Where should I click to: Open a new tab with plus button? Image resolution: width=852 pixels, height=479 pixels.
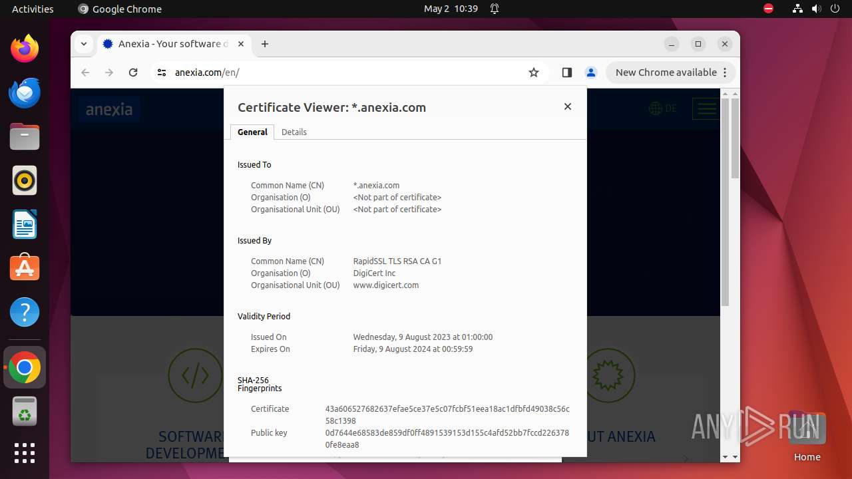[265, 44]
